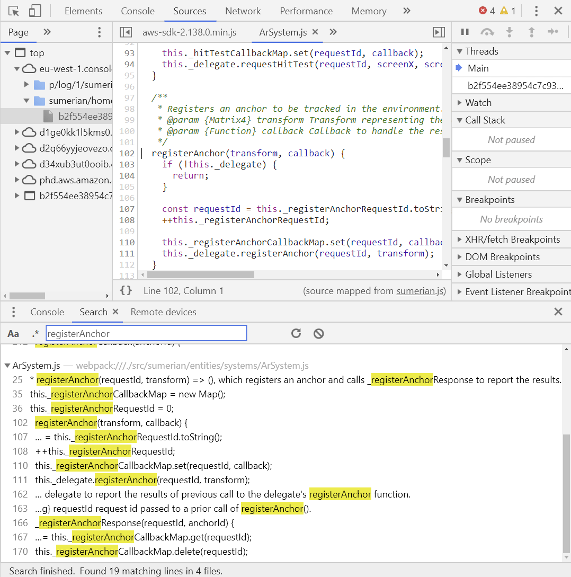Clear the search results
This screenshot has height=577, width=571.
[318, 333]
